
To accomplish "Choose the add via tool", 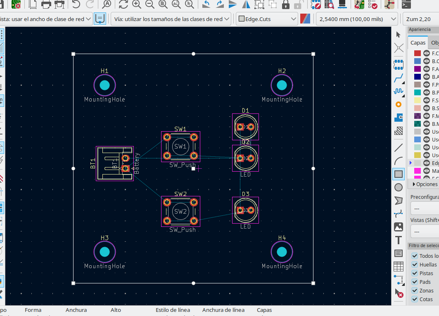I will click(x=399, y=104).
